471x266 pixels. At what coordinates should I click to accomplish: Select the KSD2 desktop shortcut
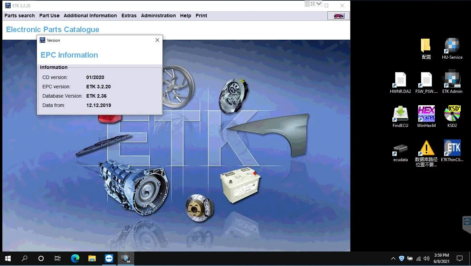coord(452,117)
